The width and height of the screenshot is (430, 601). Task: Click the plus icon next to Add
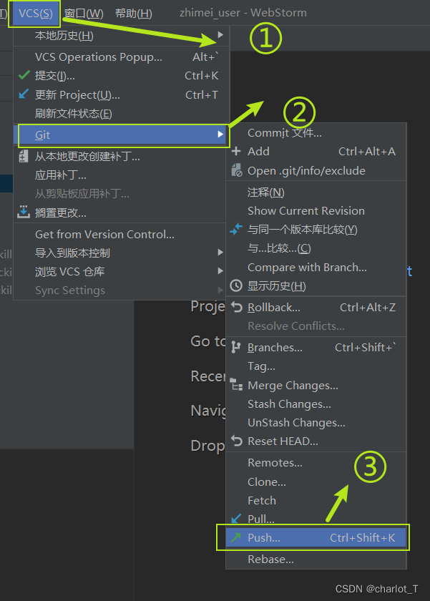pyautogui.click(x=236, y=151)
